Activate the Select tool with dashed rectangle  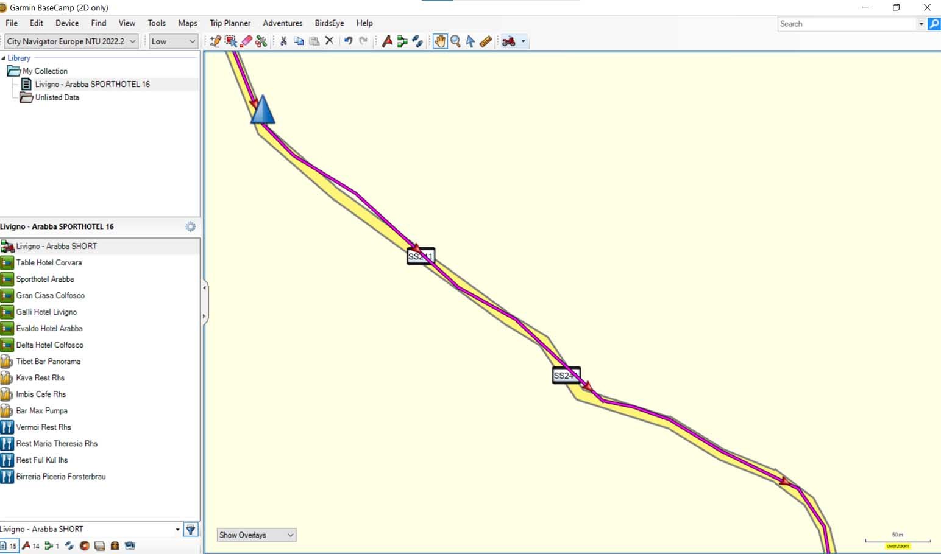pyautogui.click(x=230, y=41)
